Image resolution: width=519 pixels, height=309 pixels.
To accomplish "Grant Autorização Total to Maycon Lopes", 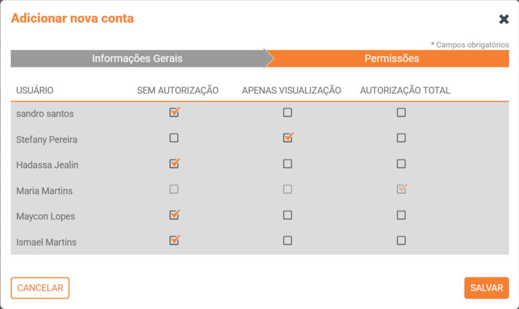I will (x=401, y=215).
